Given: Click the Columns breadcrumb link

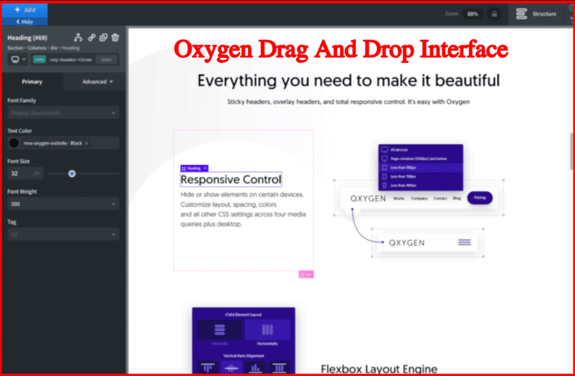Looking at the screenshot, I should pyautogui.click(x=37, y=48).
